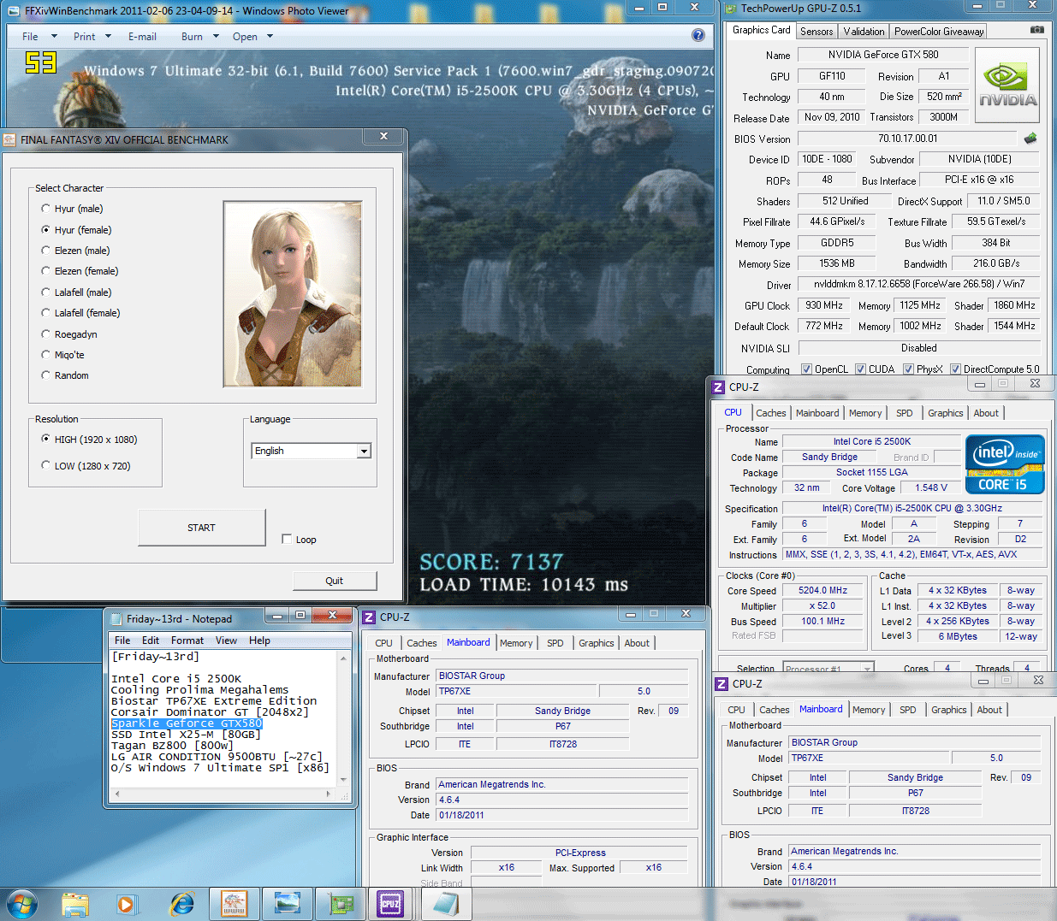
Task: Enable the Loop checkbox
Action: 287,539
